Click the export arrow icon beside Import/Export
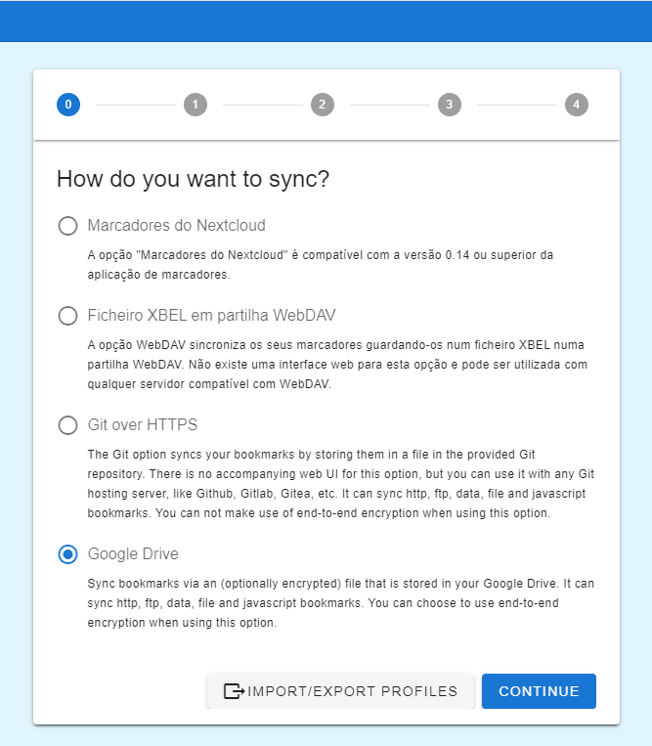This screenshot has height=746, width=652. click(x=234, y=691)
